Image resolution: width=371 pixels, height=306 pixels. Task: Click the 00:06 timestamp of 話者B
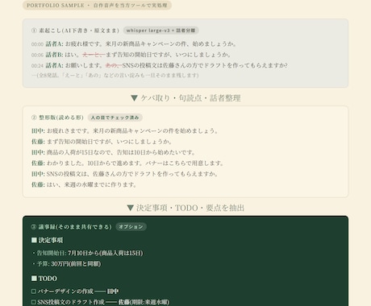coord(37,55)
